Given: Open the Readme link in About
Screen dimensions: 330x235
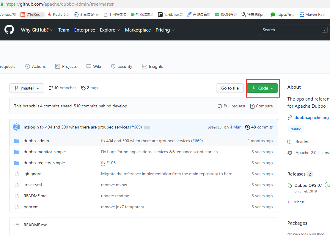Looking at the screenshot, I should 303,142.
